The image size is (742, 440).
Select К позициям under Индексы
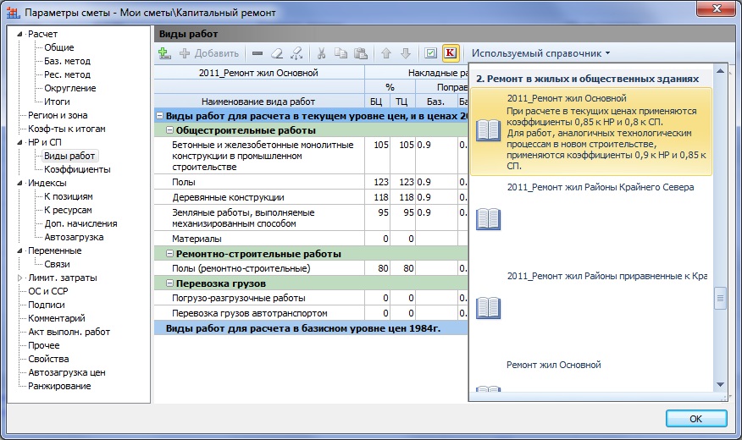point(69,196)
